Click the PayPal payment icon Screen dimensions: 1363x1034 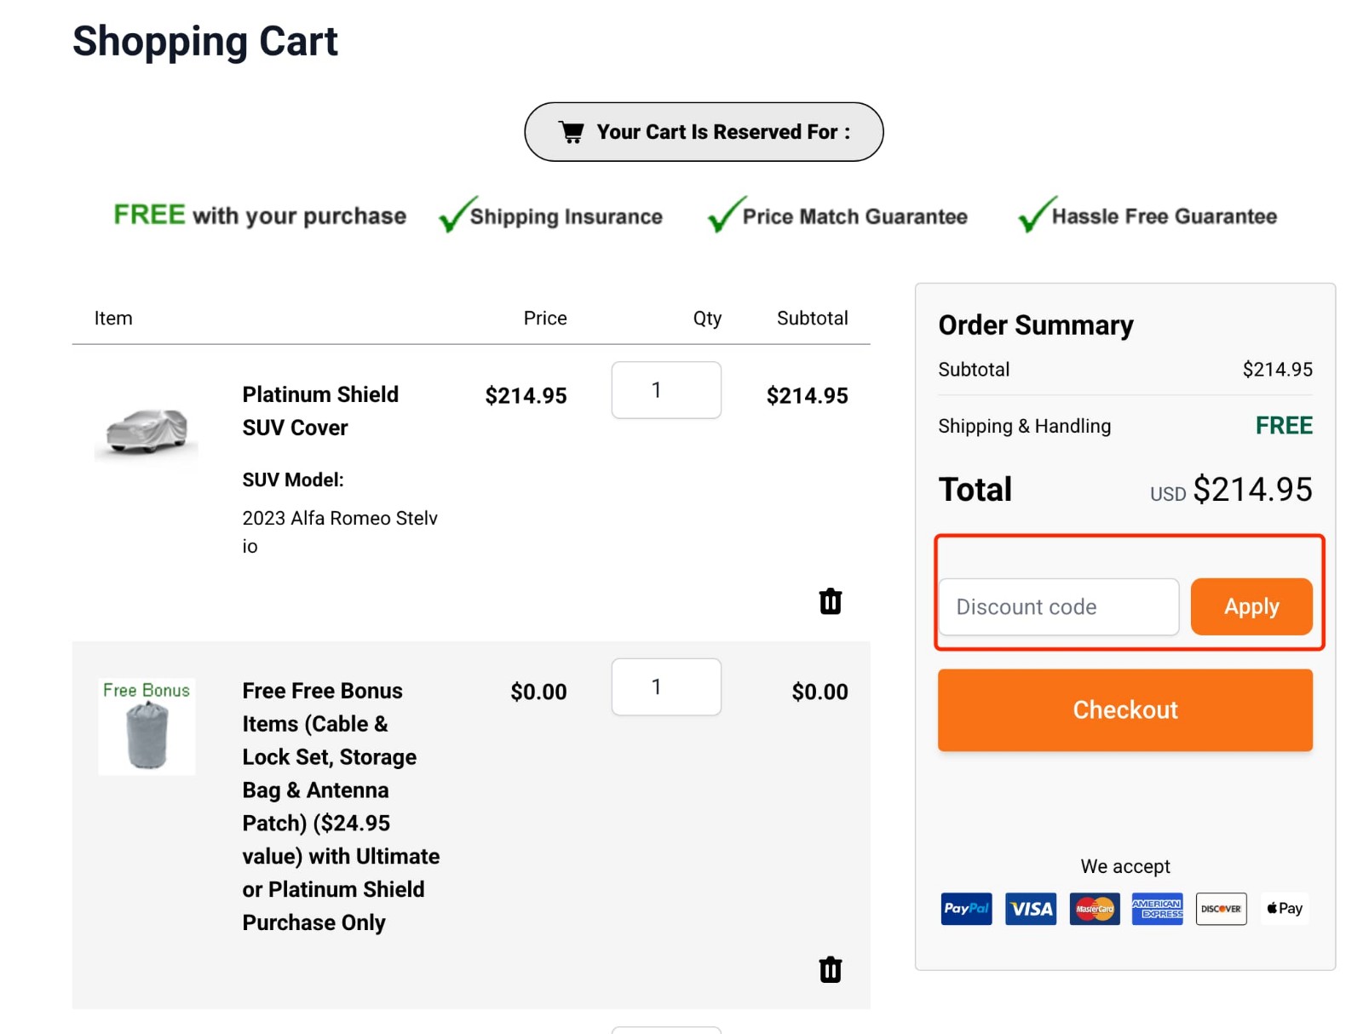pos(966,909)
